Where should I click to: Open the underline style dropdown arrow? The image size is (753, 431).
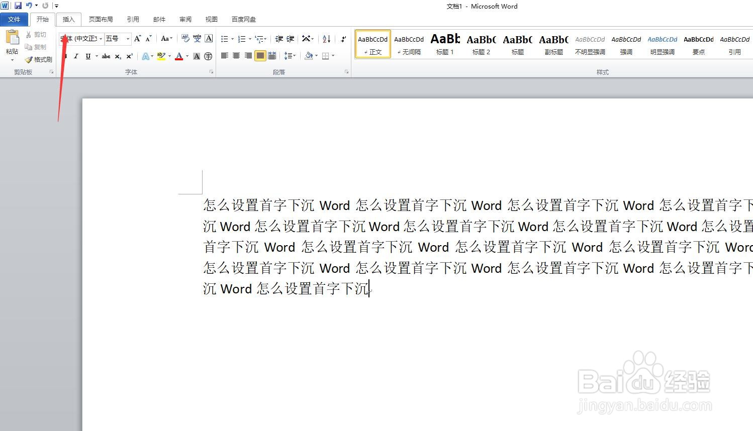pyautogui.click(x=97, y=56)
